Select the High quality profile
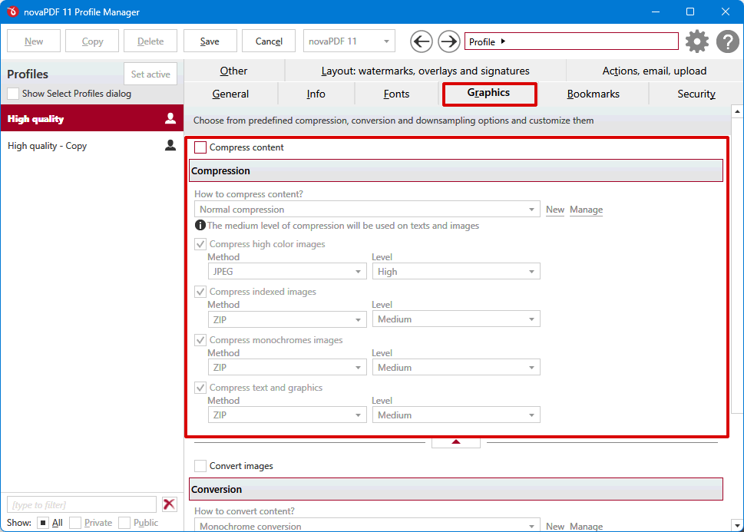This screenshot has height=532, width=744. click(x=92, y=118)
